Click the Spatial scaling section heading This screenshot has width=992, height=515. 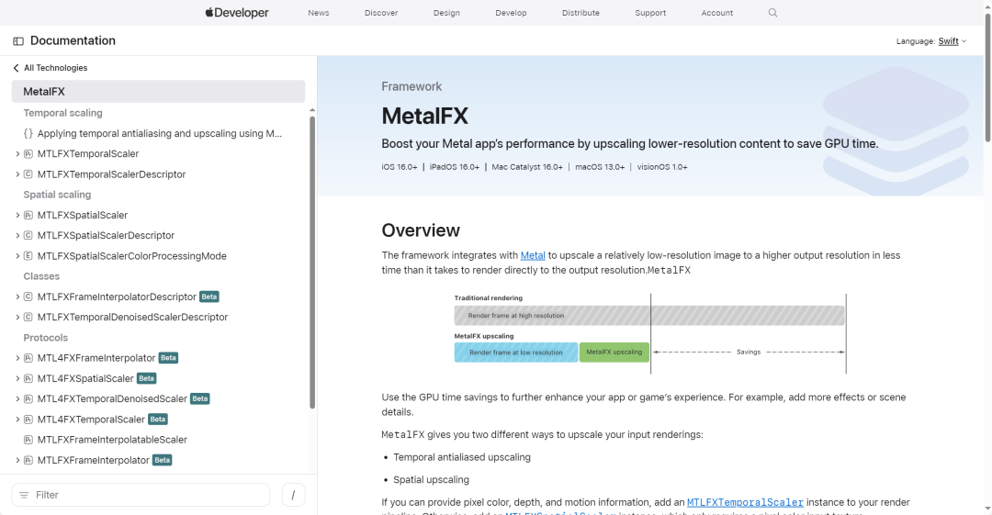tap(57, 195)
